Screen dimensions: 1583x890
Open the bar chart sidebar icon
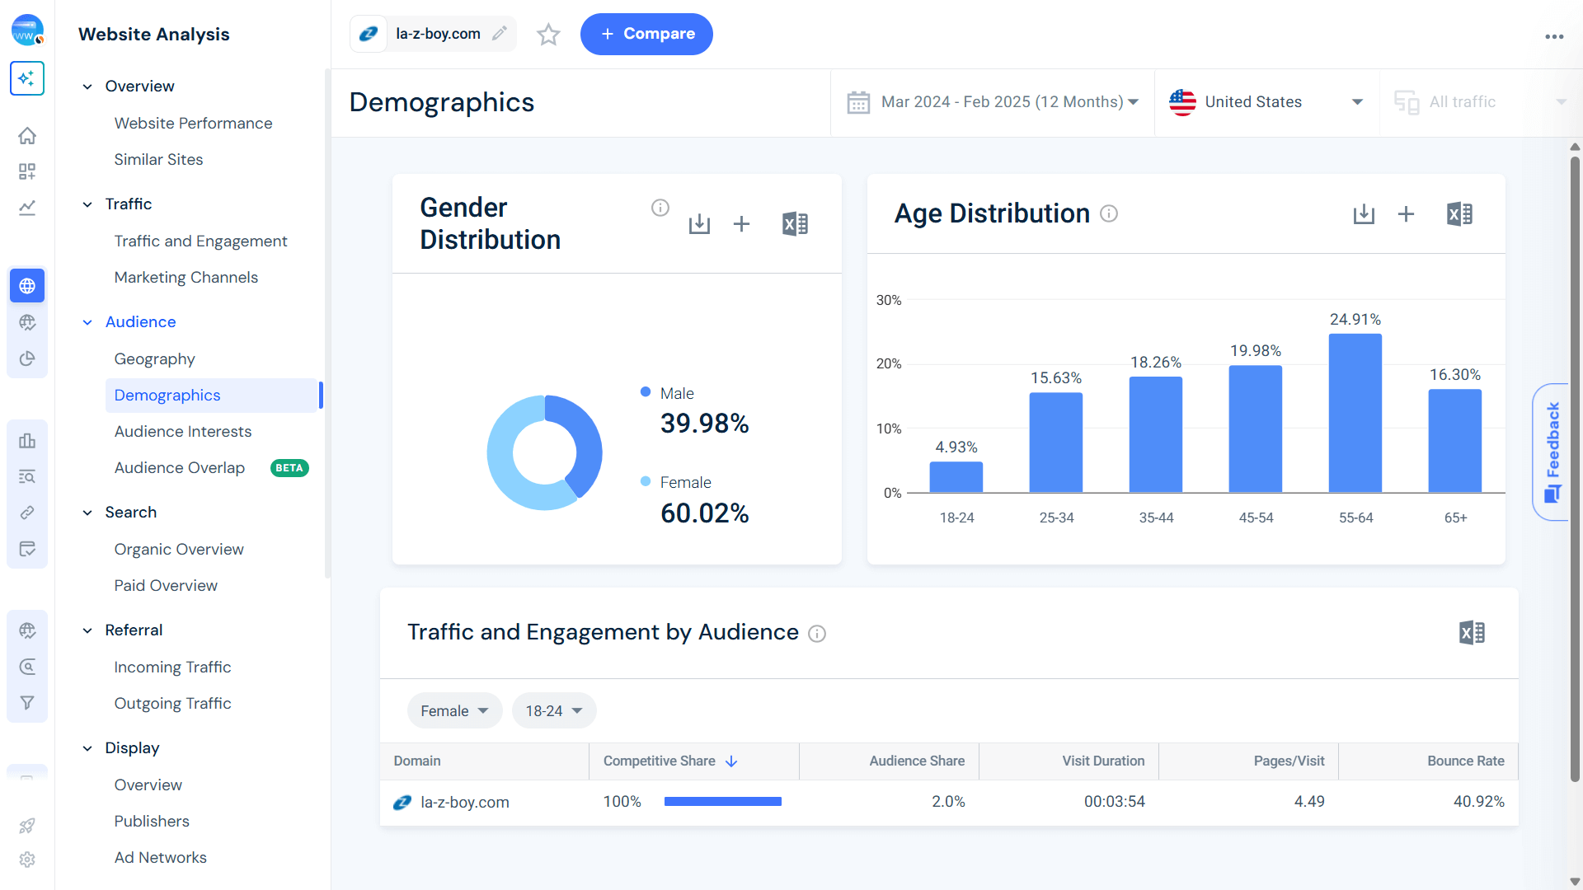(x=27, y=441)
